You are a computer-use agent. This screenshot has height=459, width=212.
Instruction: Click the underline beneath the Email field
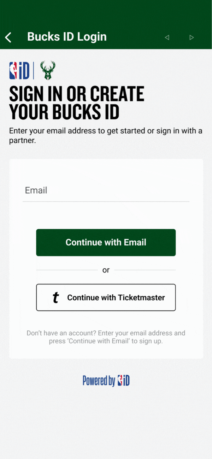click(x=106, y=201)
